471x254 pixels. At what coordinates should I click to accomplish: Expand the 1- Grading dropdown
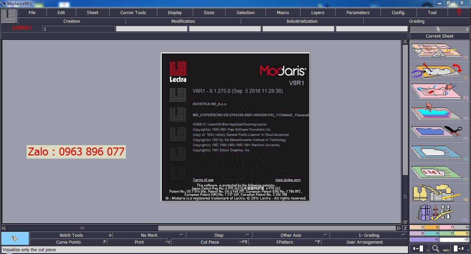pos(369,235)
